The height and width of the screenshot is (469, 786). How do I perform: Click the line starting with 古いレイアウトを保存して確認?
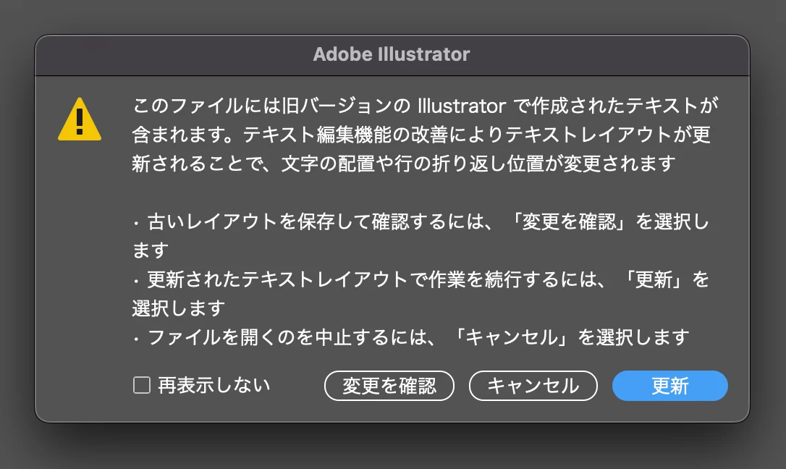pos(421,235)
